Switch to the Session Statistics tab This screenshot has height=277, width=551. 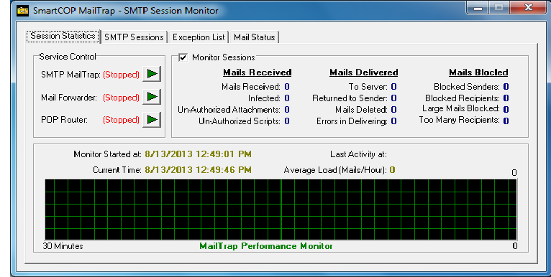pos(63,36)
